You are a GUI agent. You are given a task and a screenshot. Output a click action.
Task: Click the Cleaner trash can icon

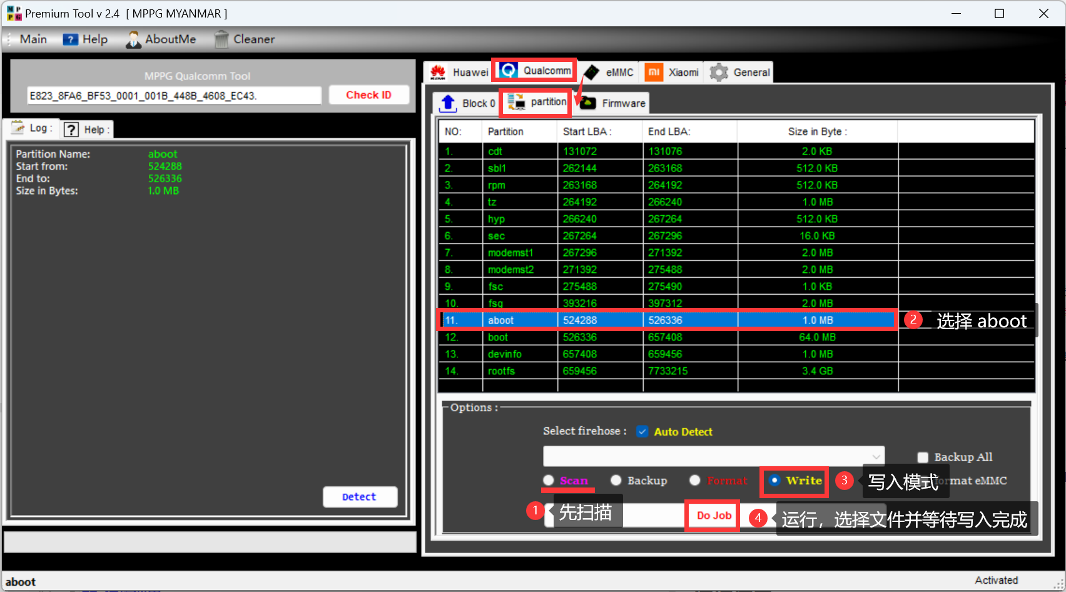221,39
